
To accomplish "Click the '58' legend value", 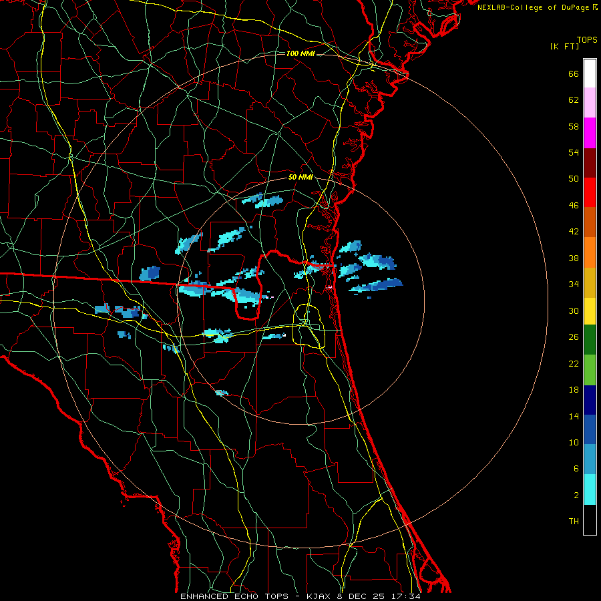I will pyautogui.click(x=574, y=126).
